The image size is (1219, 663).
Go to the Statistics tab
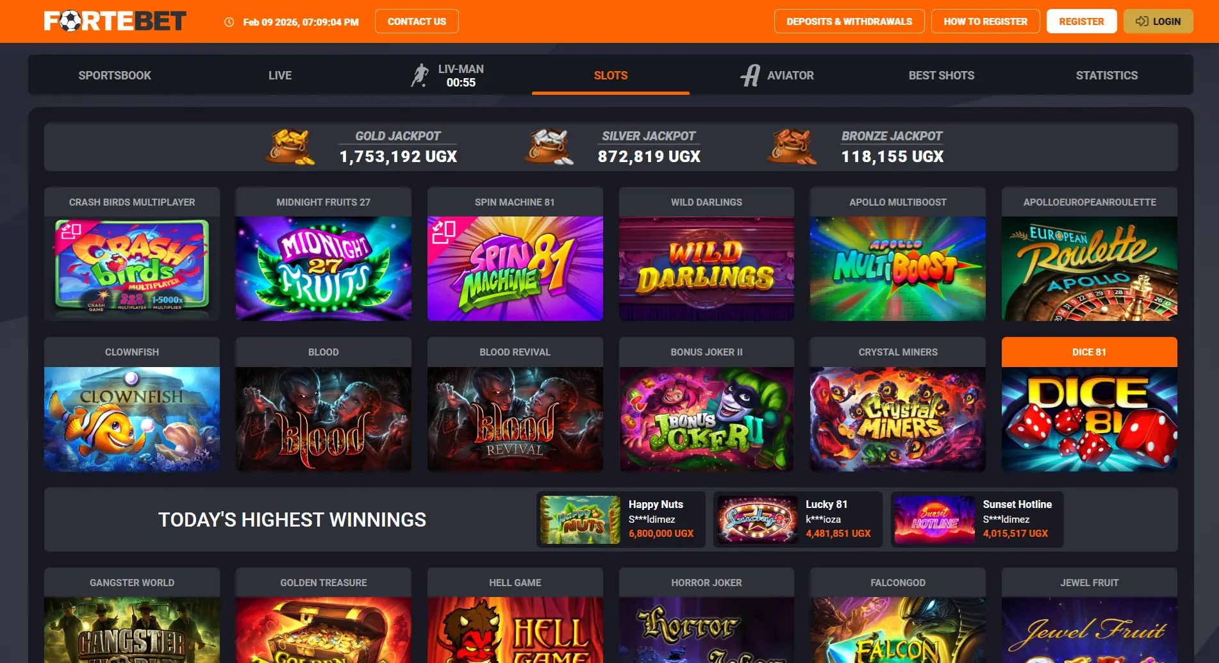tap(1107, 76)
